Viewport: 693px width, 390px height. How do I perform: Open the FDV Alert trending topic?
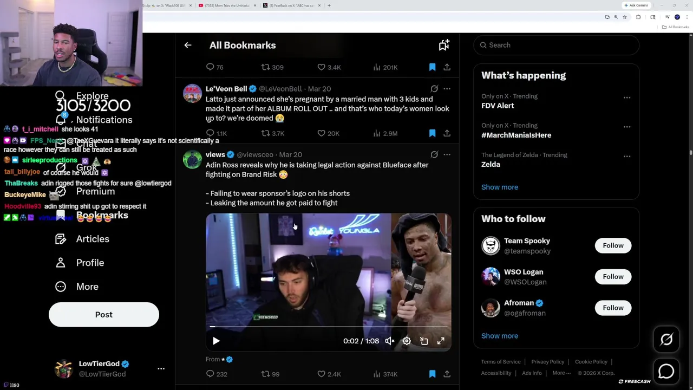(498, 106)
